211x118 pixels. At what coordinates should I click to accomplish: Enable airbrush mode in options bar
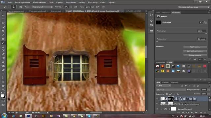(x=97, y=7)
